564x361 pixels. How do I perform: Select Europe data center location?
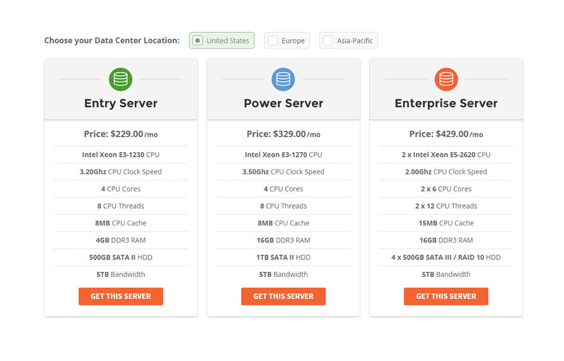coord(287,40)
